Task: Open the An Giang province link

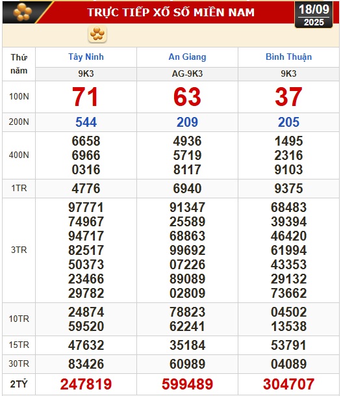Action: (x=187, y=57)
